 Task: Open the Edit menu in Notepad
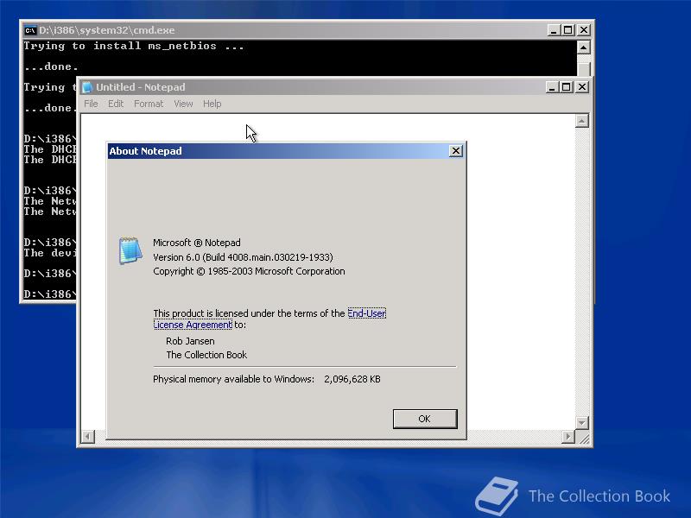click(116, 104)
